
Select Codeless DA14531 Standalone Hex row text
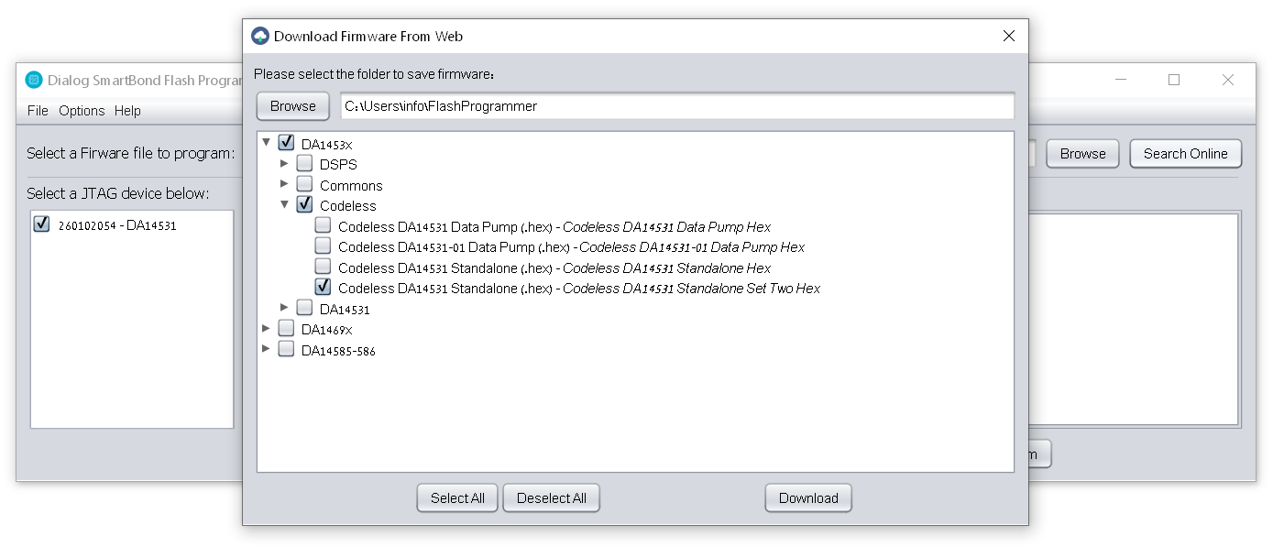click(554, 268)
